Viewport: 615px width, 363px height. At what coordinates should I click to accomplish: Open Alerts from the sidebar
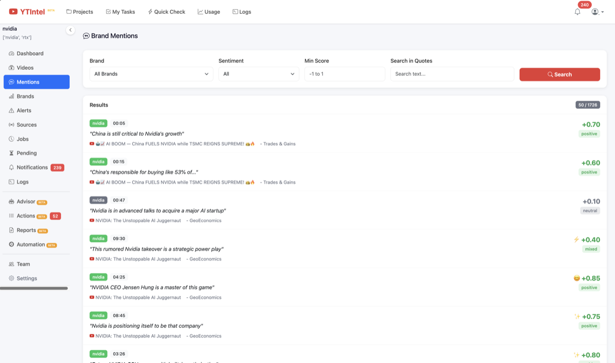[x=24, y=110]
